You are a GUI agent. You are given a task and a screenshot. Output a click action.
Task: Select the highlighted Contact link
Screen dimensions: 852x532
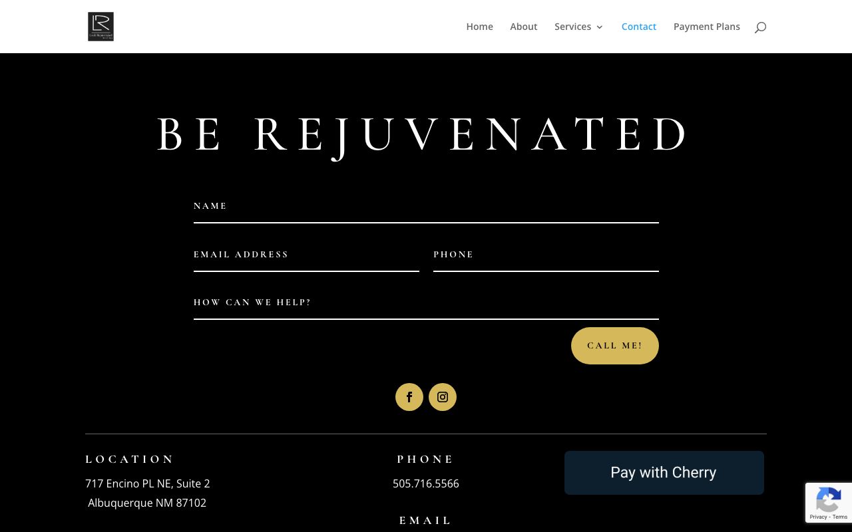pos(639,27)
